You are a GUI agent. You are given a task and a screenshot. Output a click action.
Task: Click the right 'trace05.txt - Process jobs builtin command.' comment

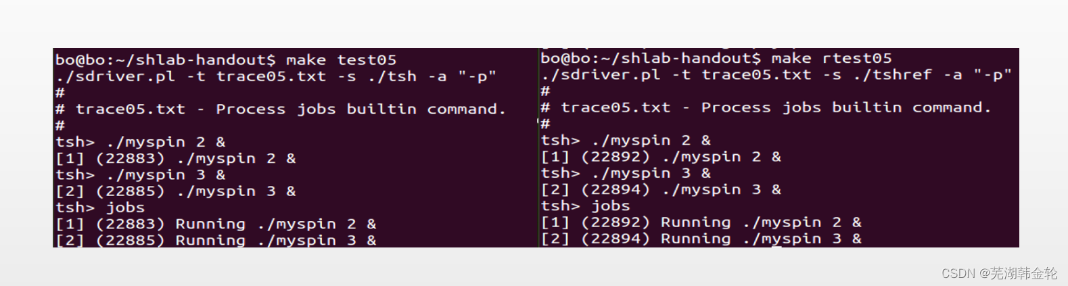pyautogui.click(x=776, y=107)
